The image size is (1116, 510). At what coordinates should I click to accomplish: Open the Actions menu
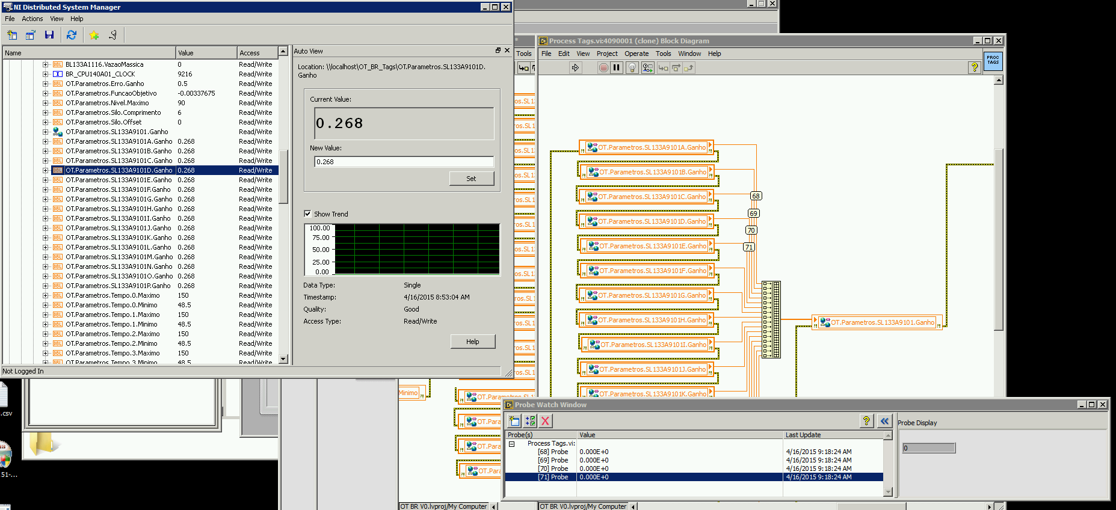point(32,19)
